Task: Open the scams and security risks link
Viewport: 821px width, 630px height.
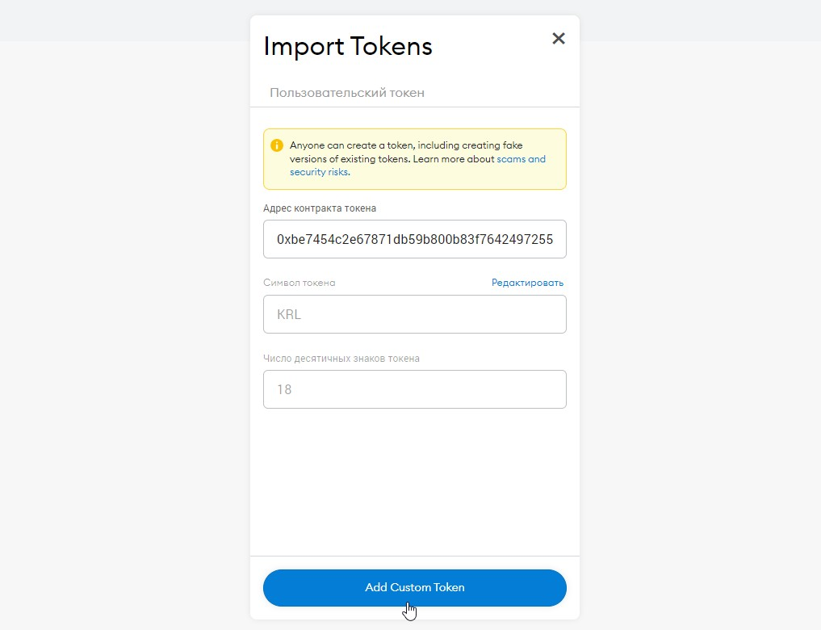Action: coord(521,159)
